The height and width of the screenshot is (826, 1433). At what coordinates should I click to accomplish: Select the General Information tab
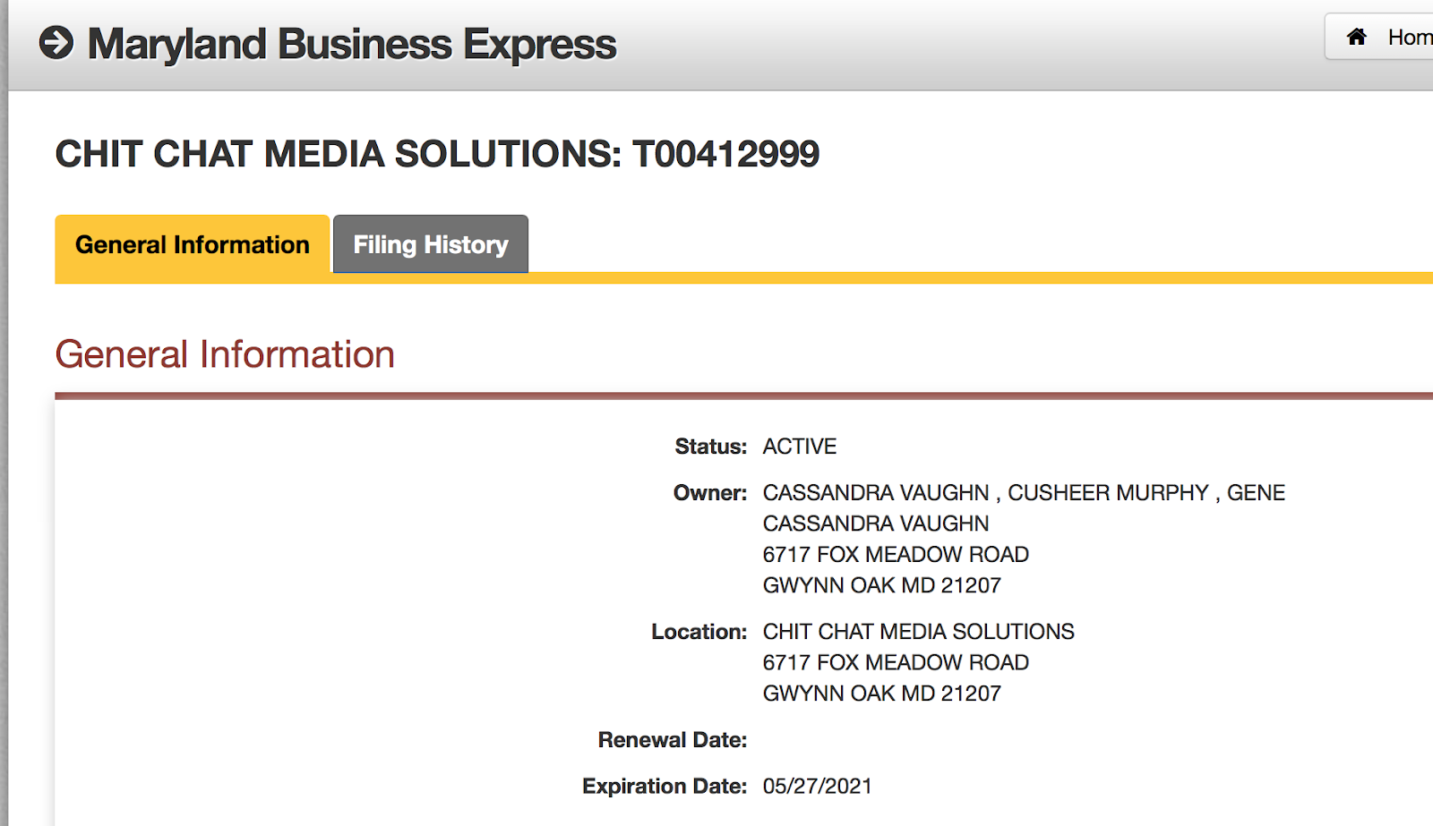[x=192, y=244]
